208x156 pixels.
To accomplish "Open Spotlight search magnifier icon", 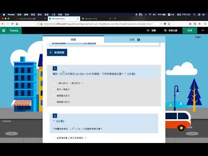I will click(195, 15).
